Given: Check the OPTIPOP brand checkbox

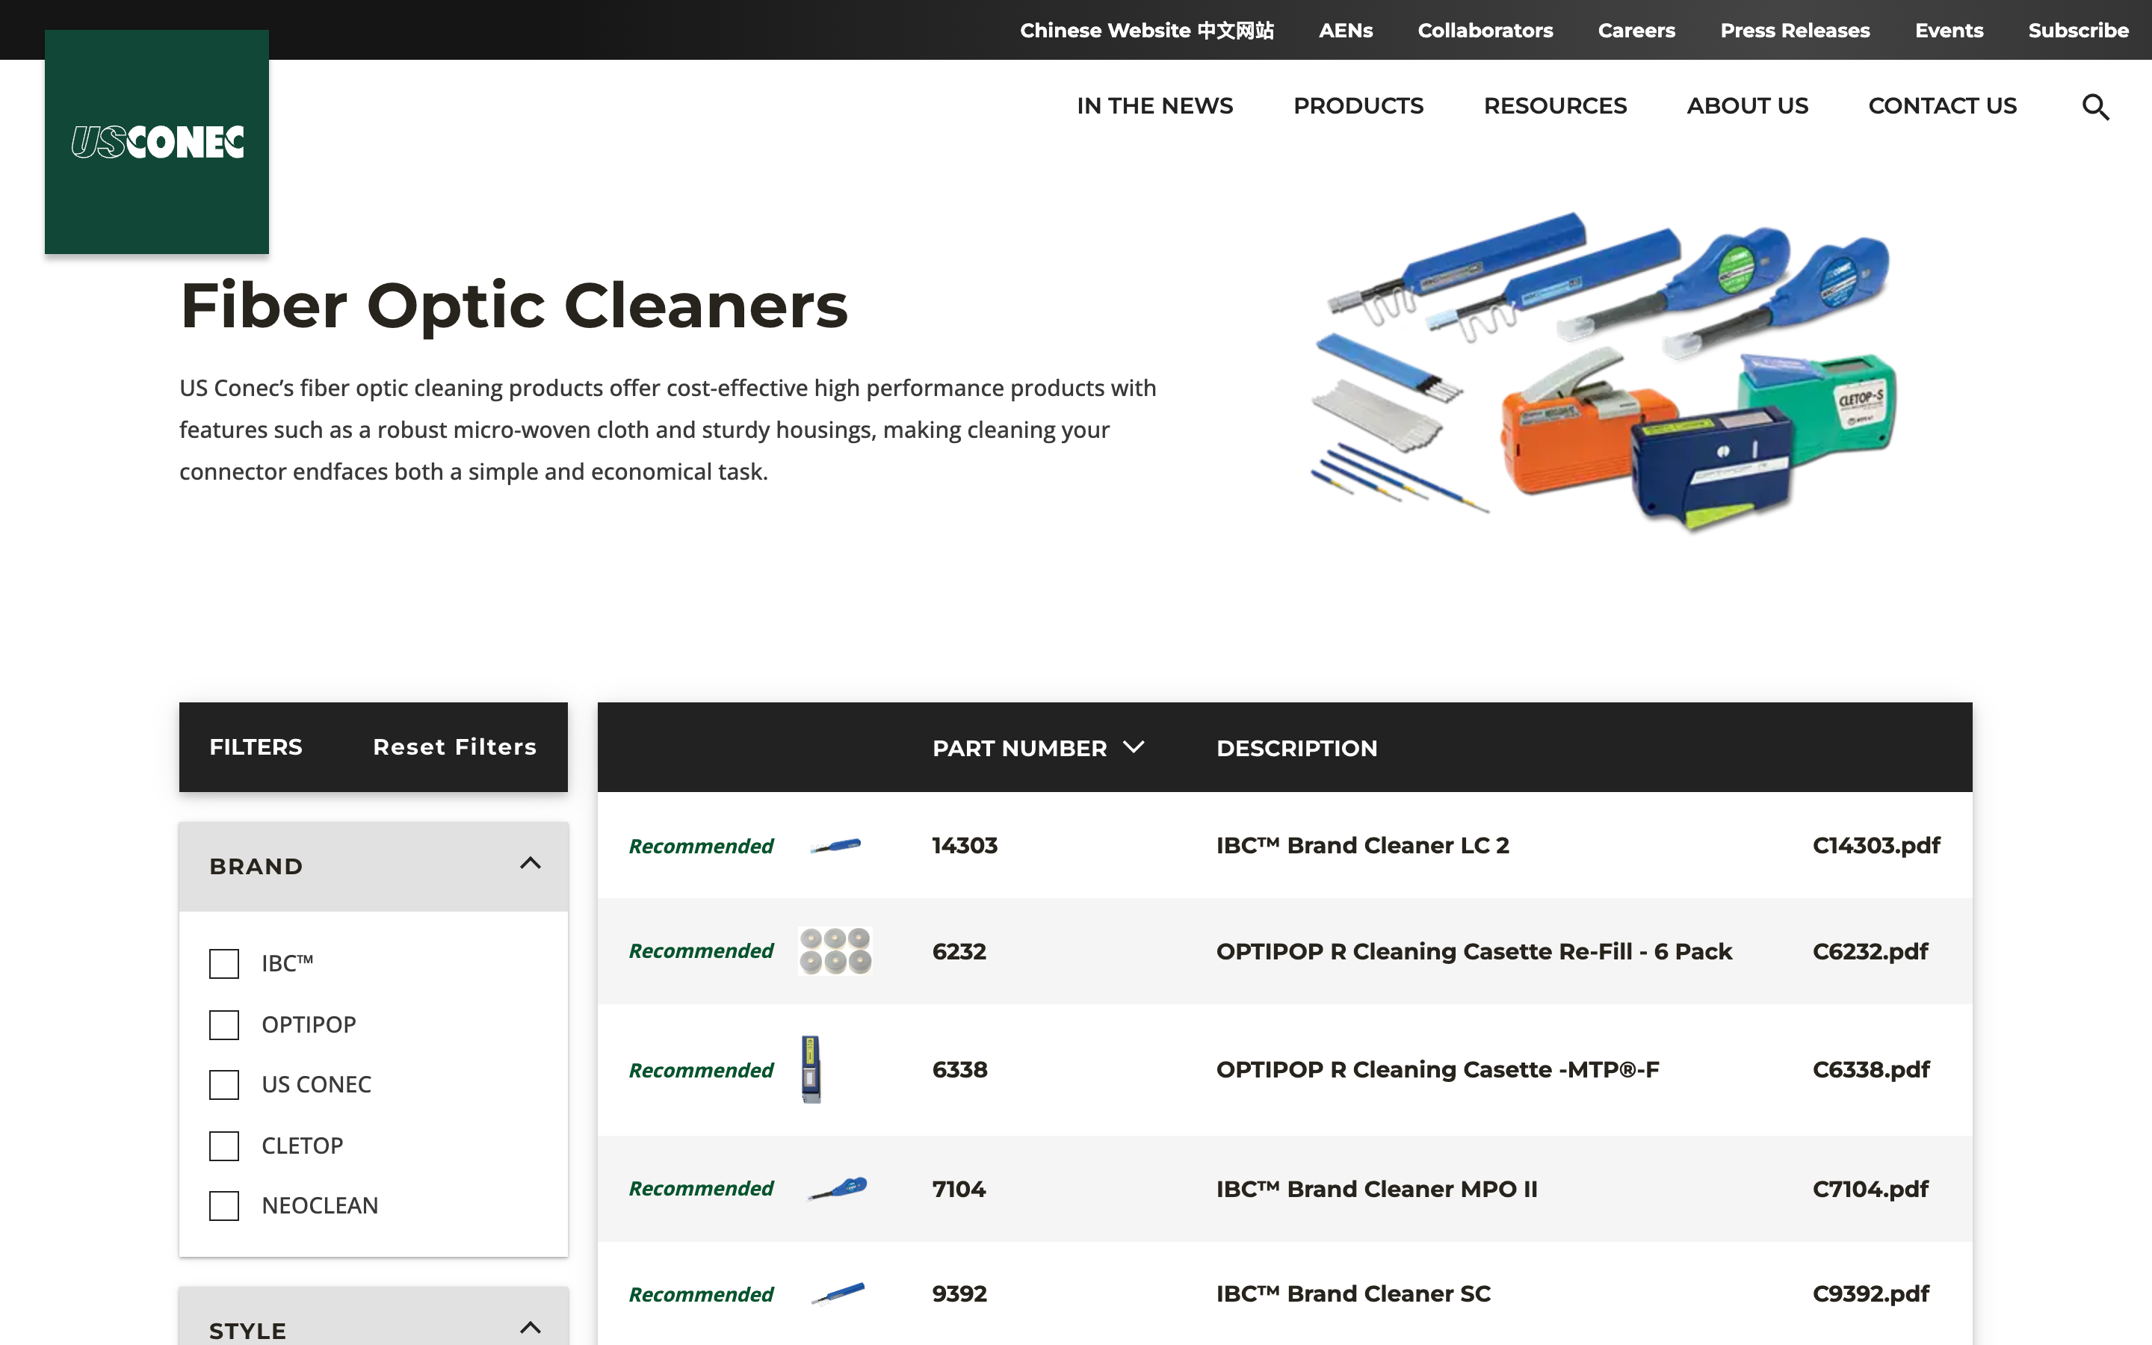Looking at the screenshot, I should (x=224, y=1024).
